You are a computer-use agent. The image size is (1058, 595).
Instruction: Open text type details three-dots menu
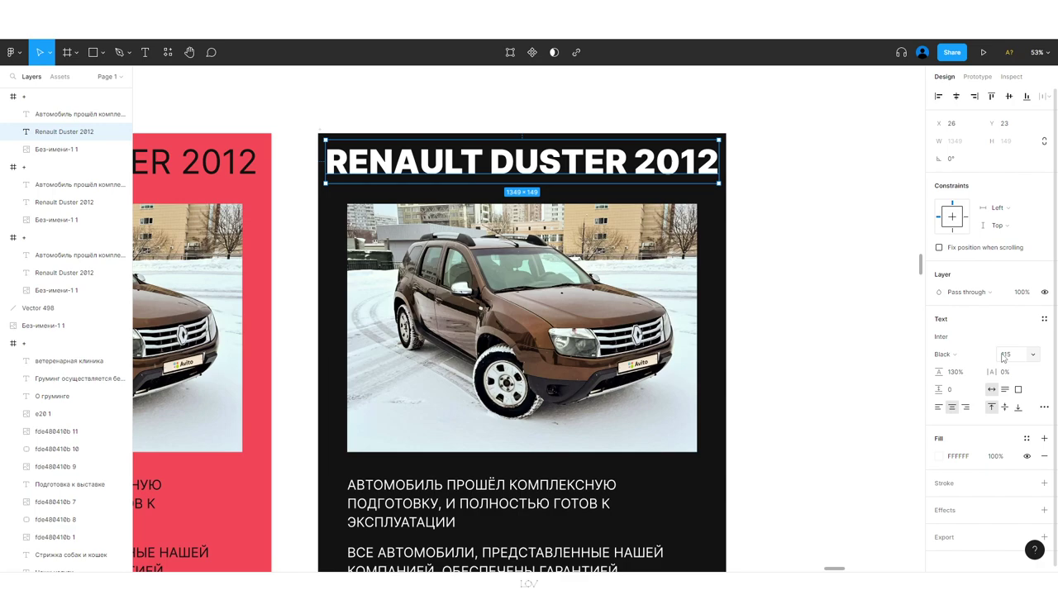tap(1044, 407)
